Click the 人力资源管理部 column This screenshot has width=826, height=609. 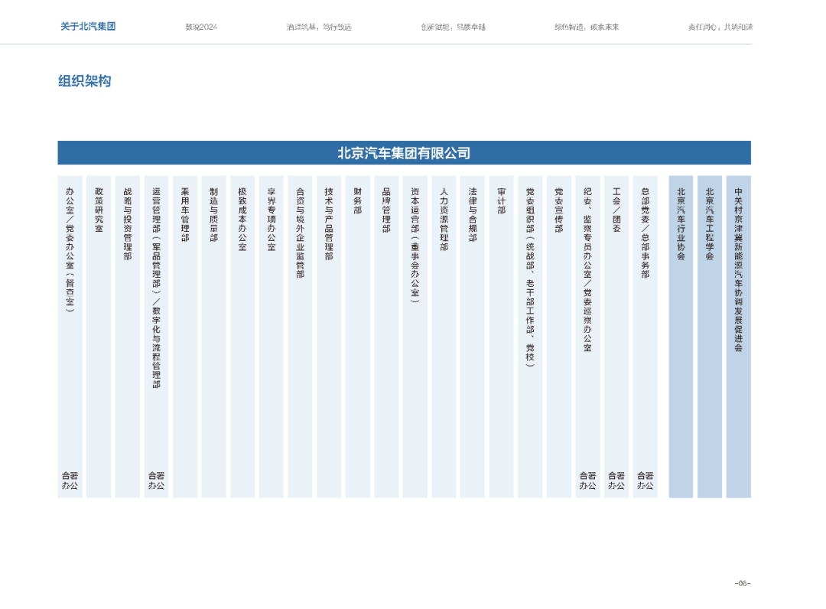pos(444,337)
